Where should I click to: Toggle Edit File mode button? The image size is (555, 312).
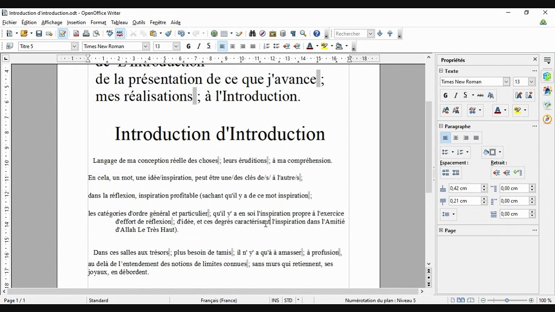[x=62, y=33]
